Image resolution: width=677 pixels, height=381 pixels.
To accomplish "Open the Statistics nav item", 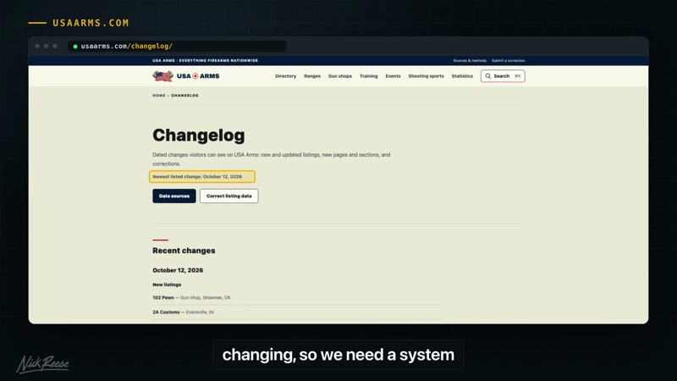I will click(462, 76).
